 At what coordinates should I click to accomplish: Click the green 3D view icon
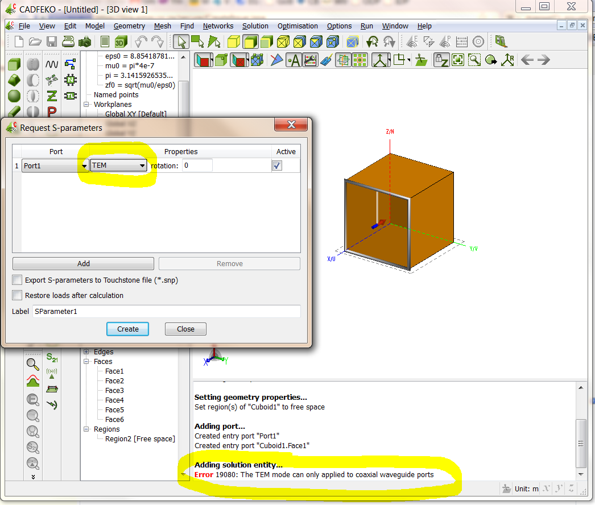point(121,42)
